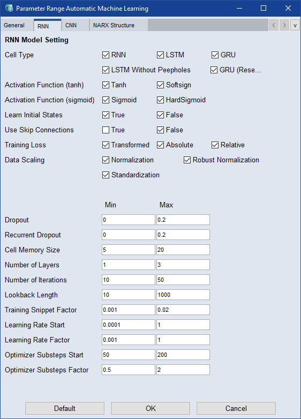
Task: Open the tab list dropdown arrow
Action: (x=295, y=25)
